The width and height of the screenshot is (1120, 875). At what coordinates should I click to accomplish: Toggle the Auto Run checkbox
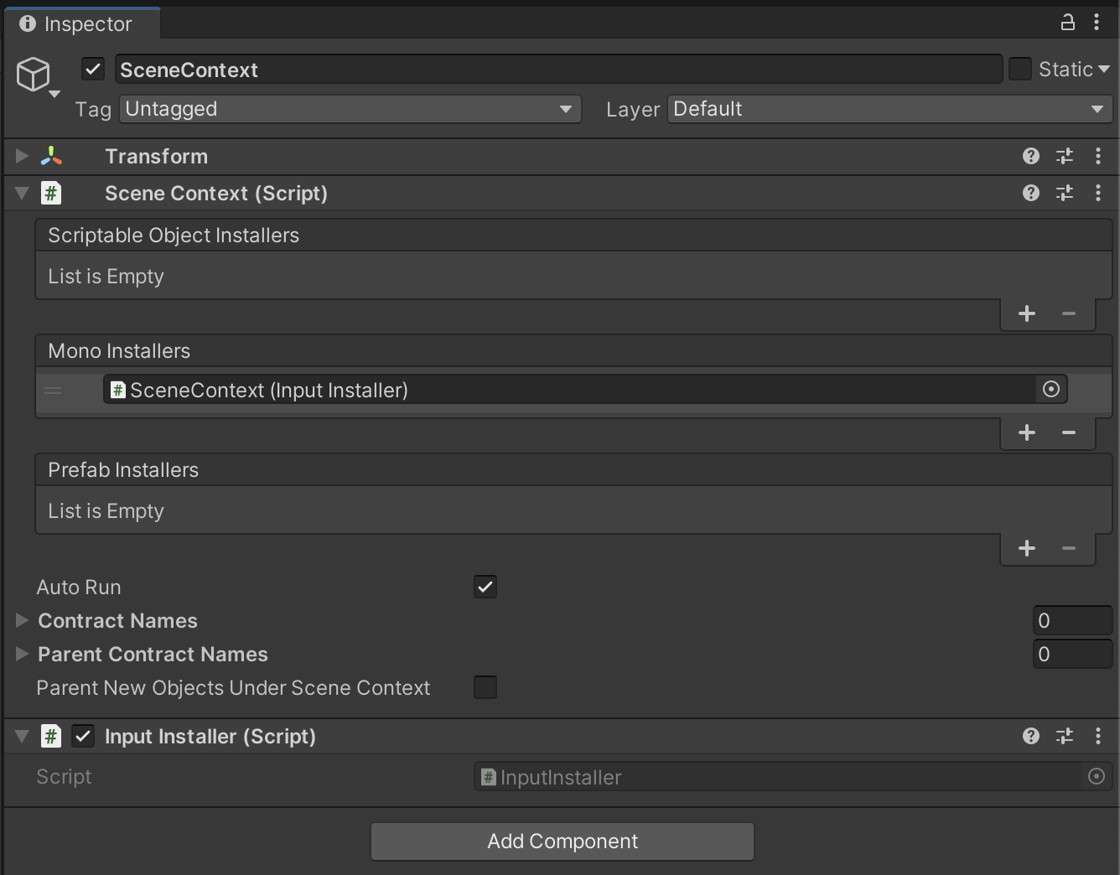point(485,587)
